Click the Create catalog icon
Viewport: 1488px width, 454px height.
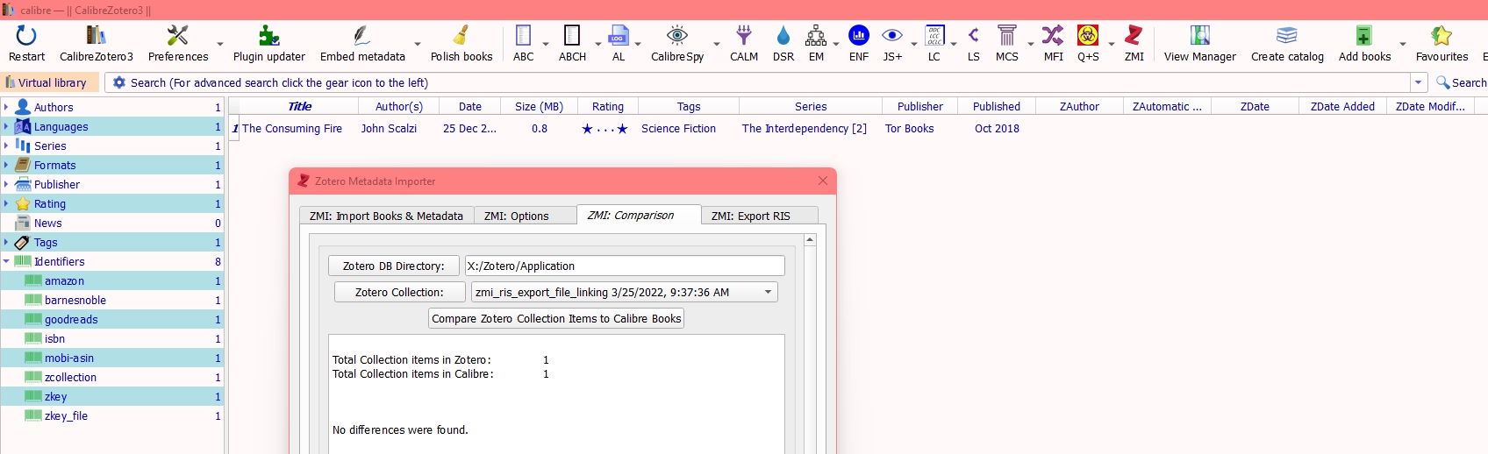pos(1287,36)
